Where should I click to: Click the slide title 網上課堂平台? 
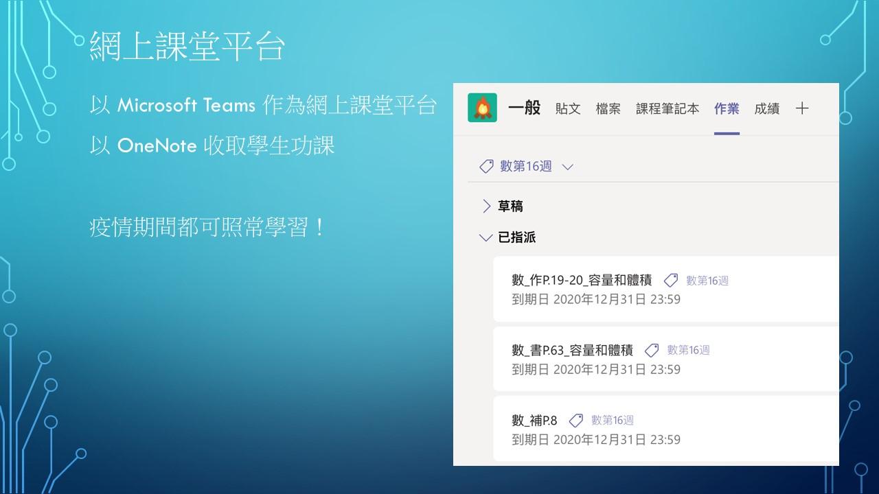[187, 46]
